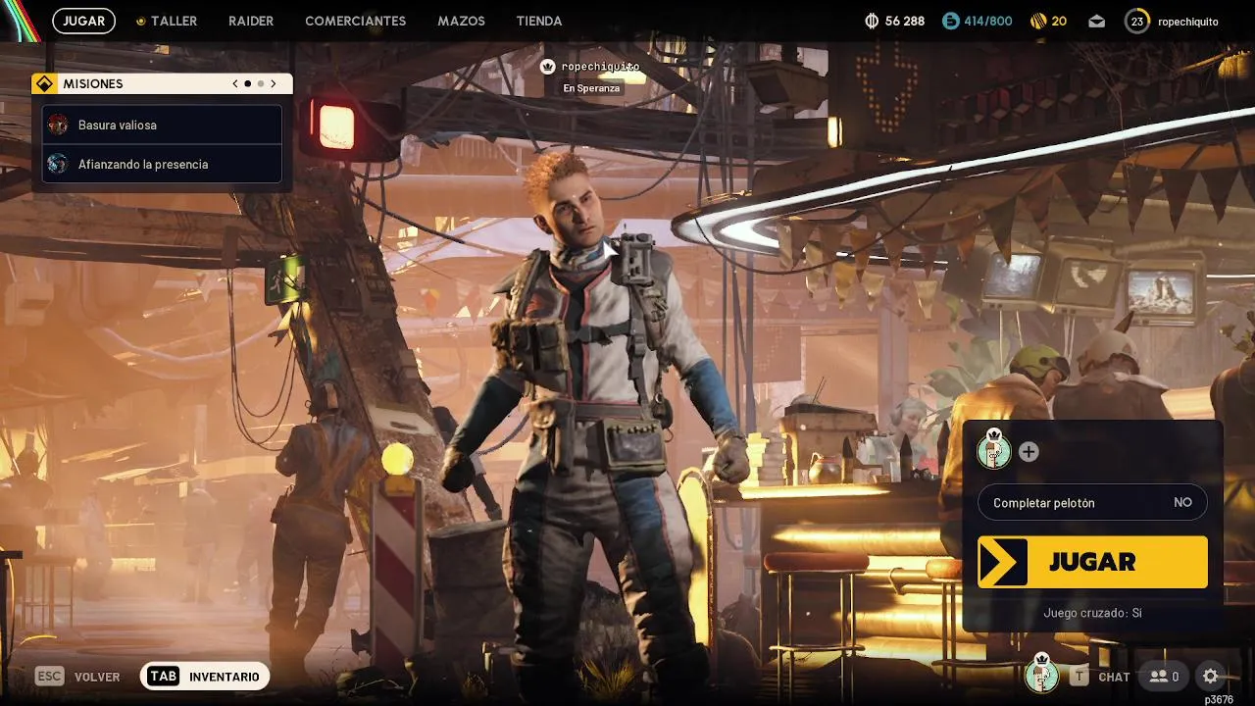The height and width of the screenshot is (706, 1255).
Task: Go to the previous missions page arrow
Action: 235,84
